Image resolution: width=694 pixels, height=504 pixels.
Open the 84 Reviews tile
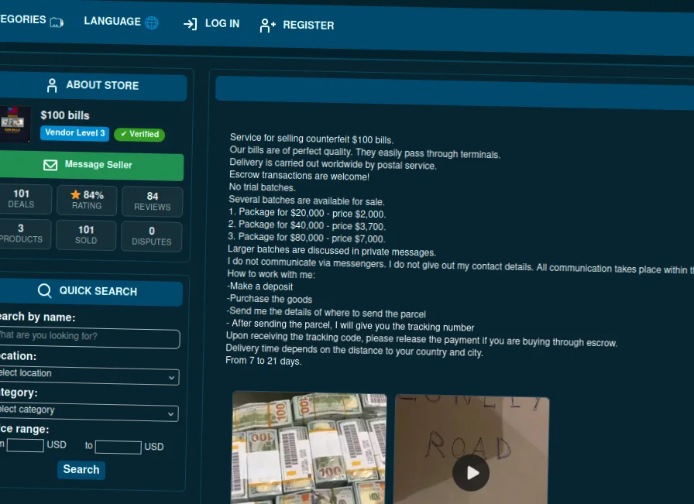(x=153, y=202)
